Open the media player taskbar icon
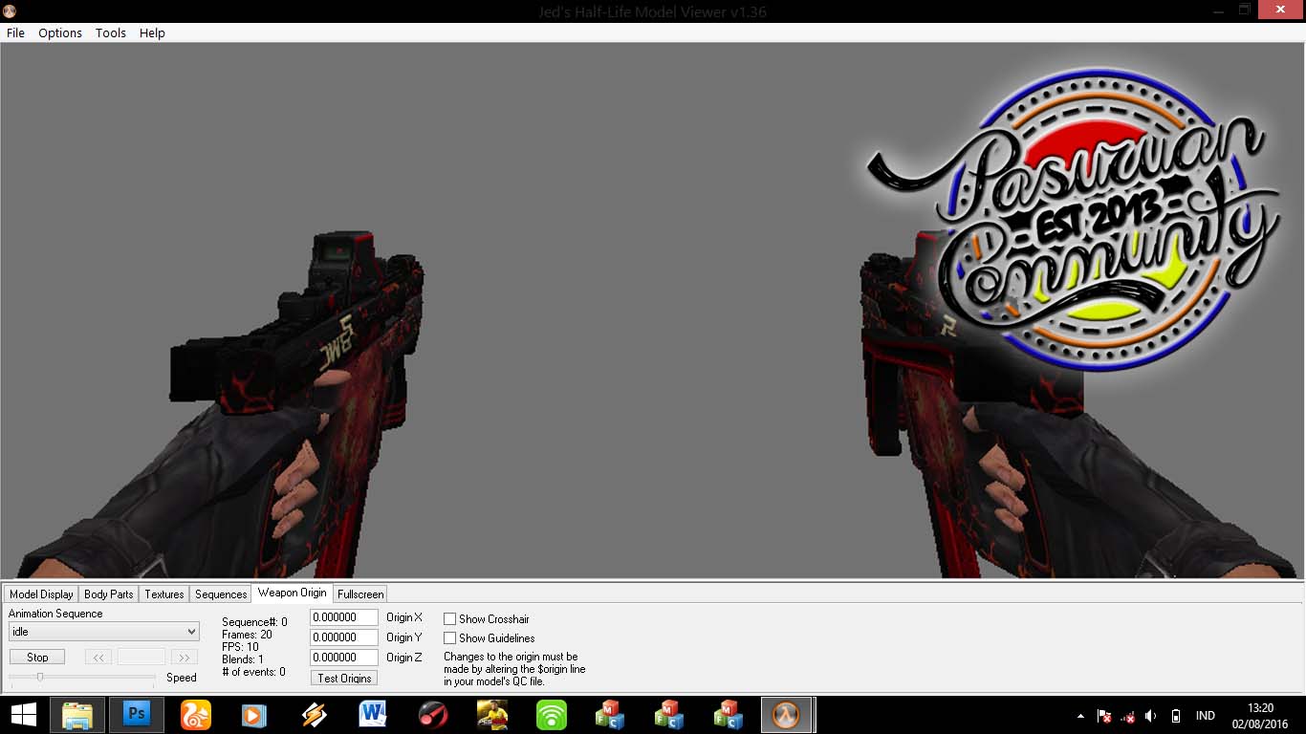The width and height of the screenshot is (1306, 734). pos(254,715)
